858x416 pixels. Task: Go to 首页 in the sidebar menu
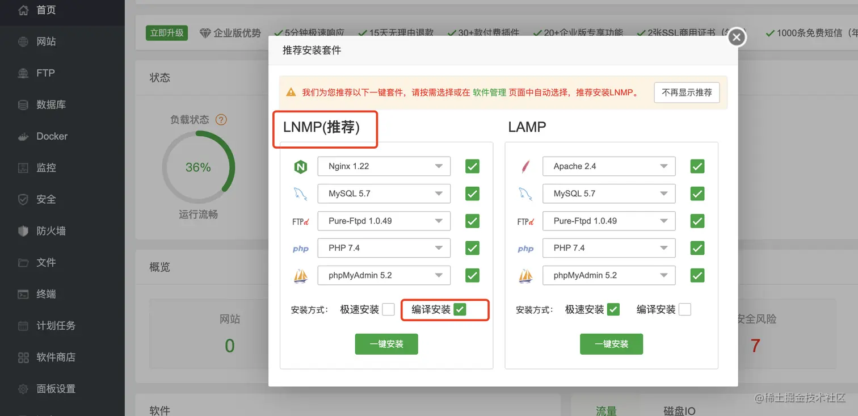(44, 10)
